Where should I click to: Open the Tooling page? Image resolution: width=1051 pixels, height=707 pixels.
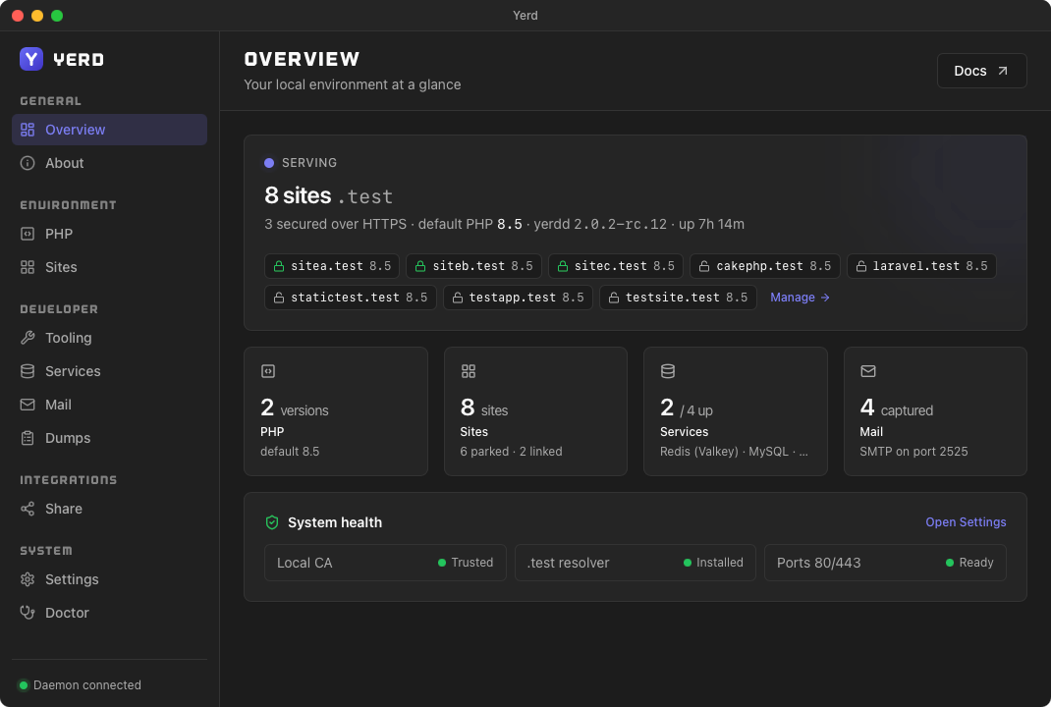tap(109, 338)
